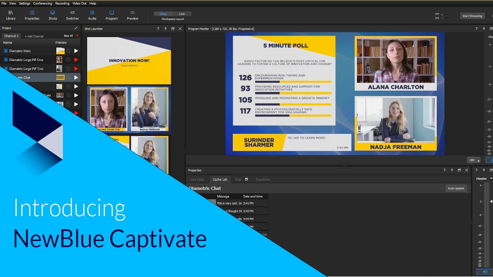Open the Conferencing menu
Viewport: 493px width, 277px height.
[x=43, y=3]
